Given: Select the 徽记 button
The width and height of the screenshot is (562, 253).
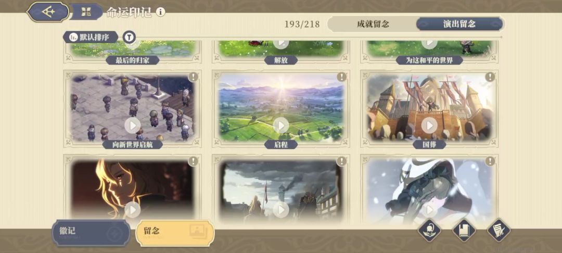Looking at the screenshot, I should pyautogui.click(x=91, y=233).
